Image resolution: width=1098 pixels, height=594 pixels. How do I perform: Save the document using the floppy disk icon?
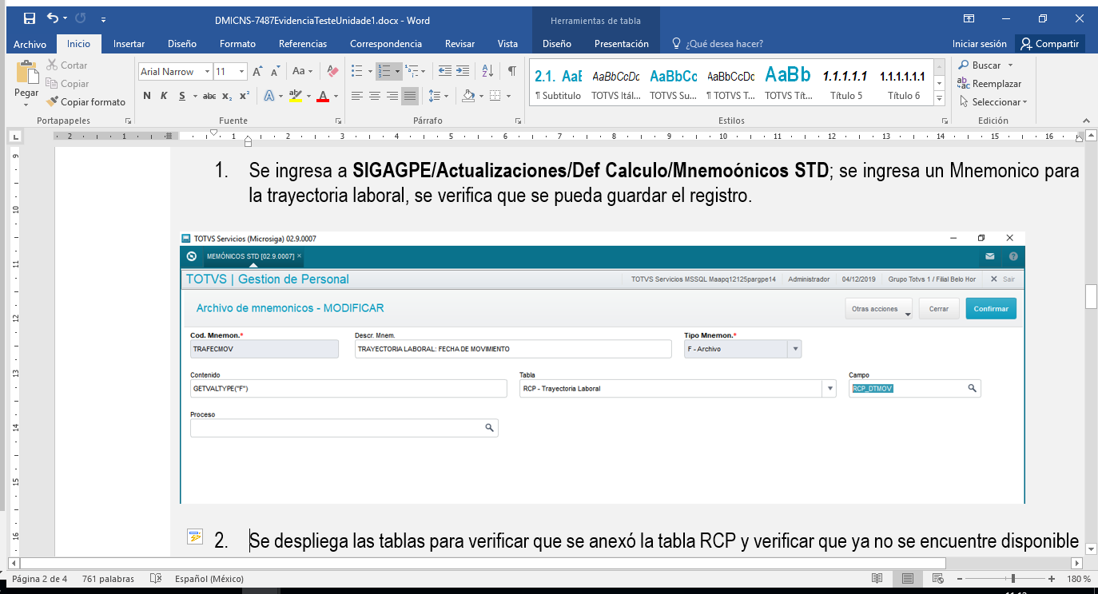(x=30, y=18)
